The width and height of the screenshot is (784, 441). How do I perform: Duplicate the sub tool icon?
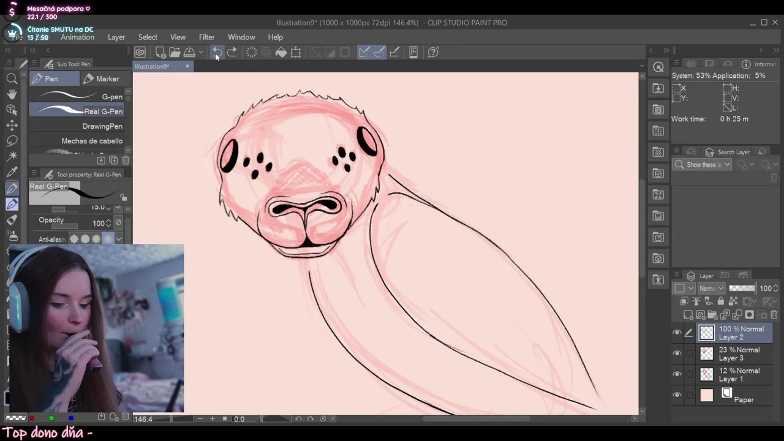point(113,160)
